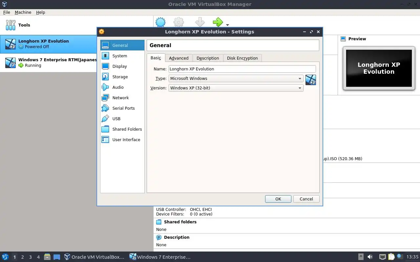Screen dimensions: 420x262
Task: Open the taskbar start menu icon
Action: [5, 257]
